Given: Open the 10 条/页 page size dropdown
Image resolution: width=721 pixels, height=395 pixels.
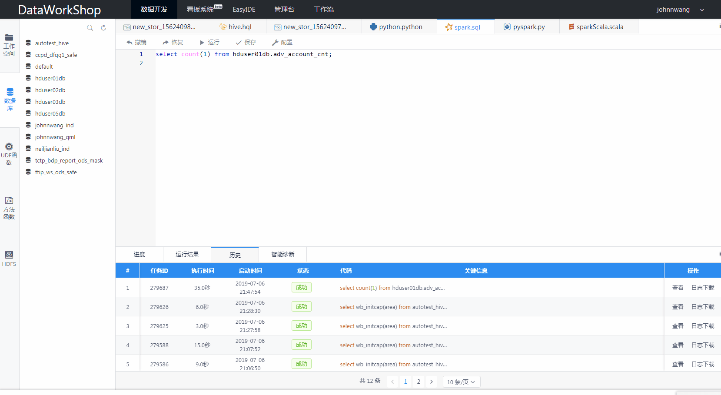Looking at the screenshot, I should 461,382.
